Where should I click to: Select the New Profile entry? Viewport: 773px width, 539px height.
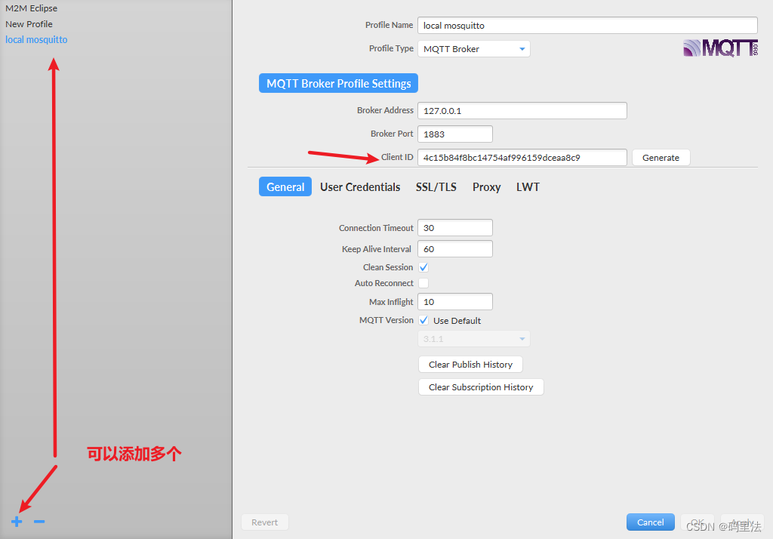coord(29,24)
